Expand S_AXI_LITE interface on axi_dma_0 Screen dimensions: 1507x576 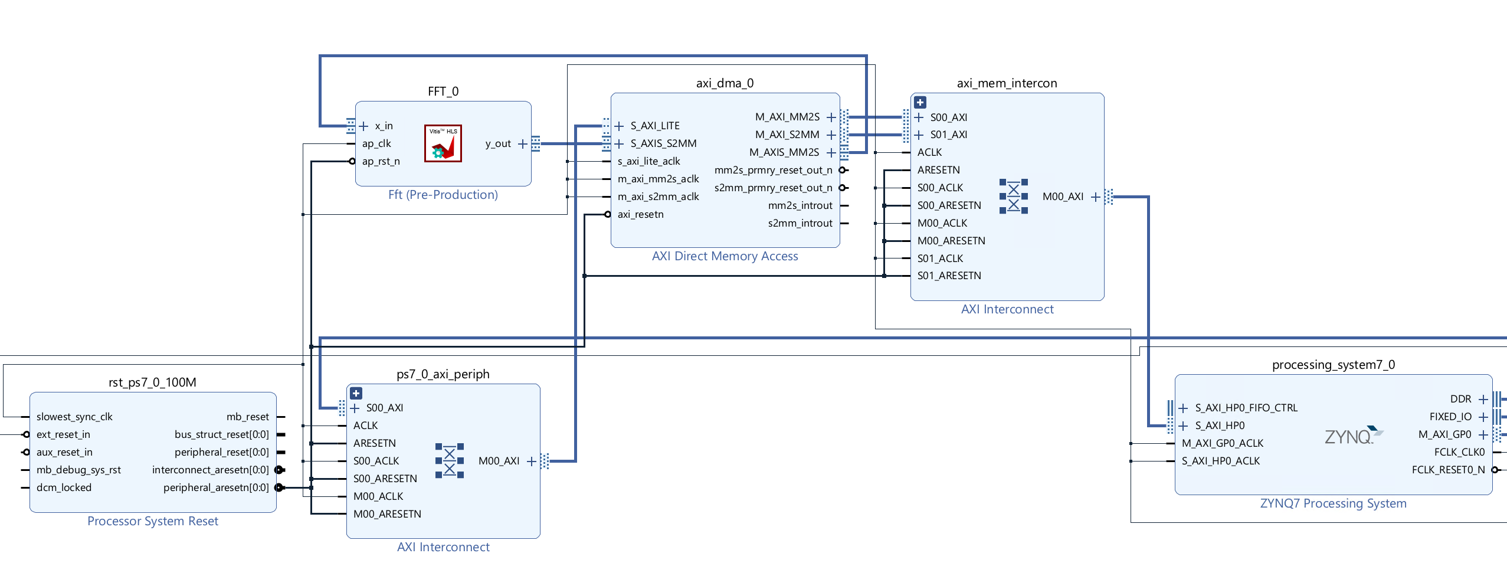[x=619, y=126]
